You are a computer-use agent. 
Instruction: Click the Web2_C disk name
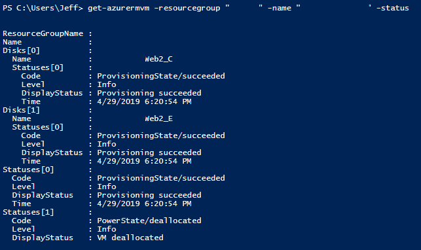click(x=158, y=60)
